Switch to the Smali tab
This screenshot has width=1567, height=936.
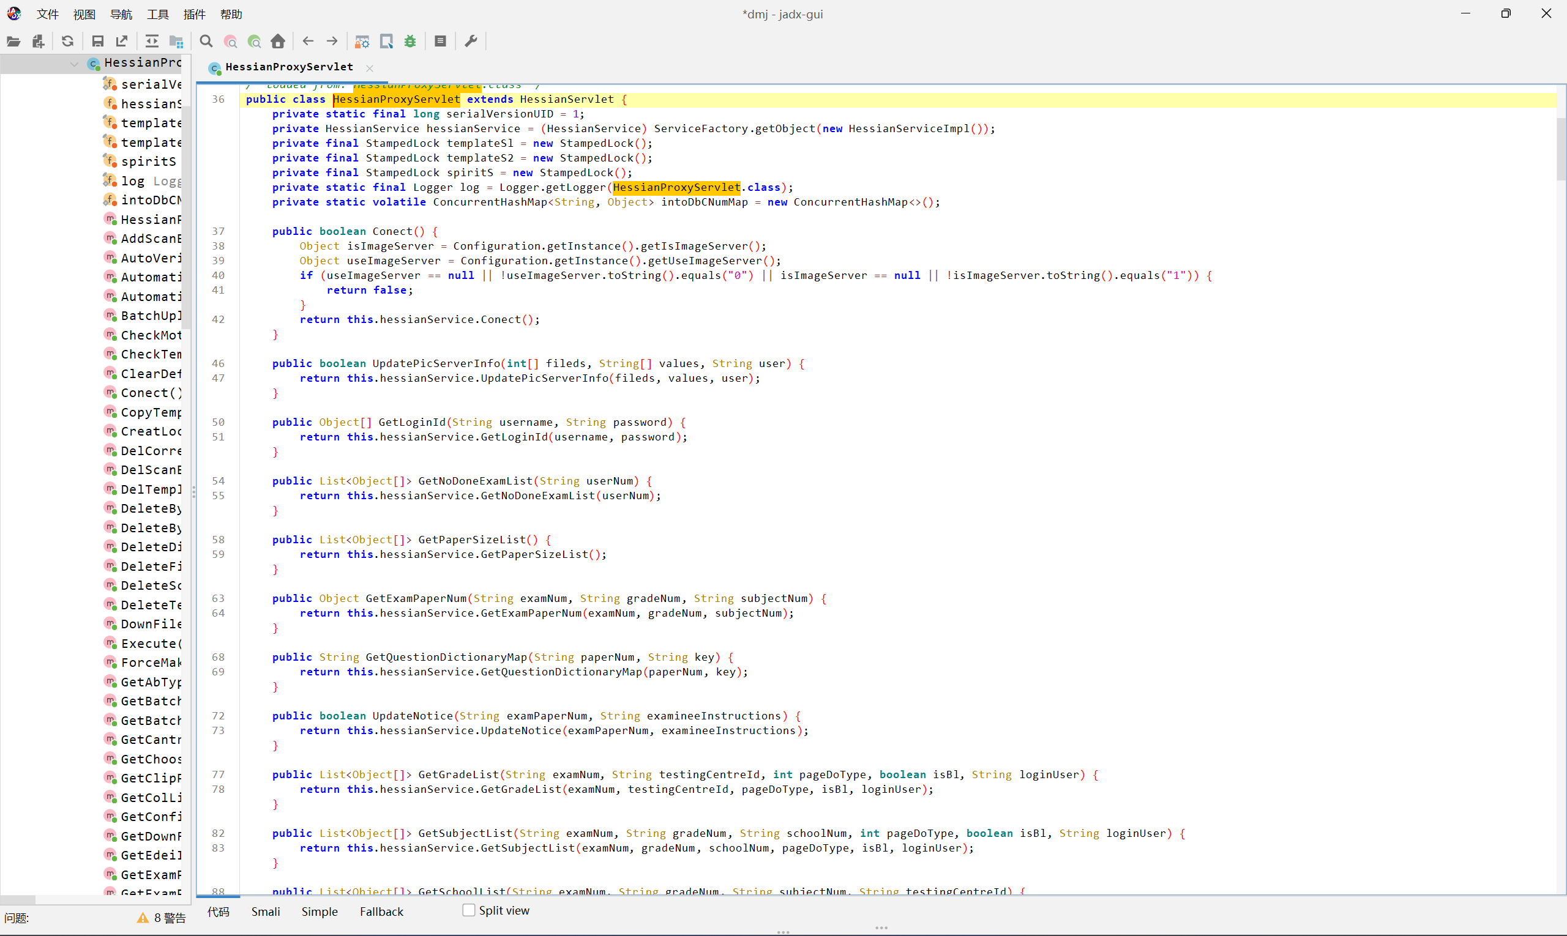265,912
